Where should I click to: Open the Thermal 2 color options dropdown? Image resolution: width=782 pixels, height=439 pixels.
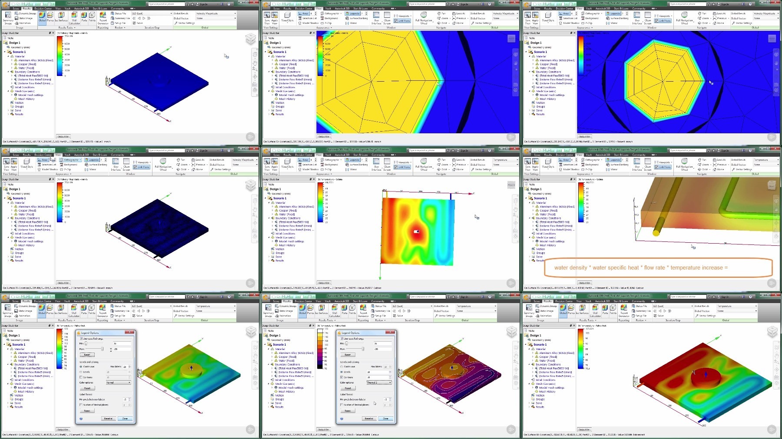coord(379,383)
